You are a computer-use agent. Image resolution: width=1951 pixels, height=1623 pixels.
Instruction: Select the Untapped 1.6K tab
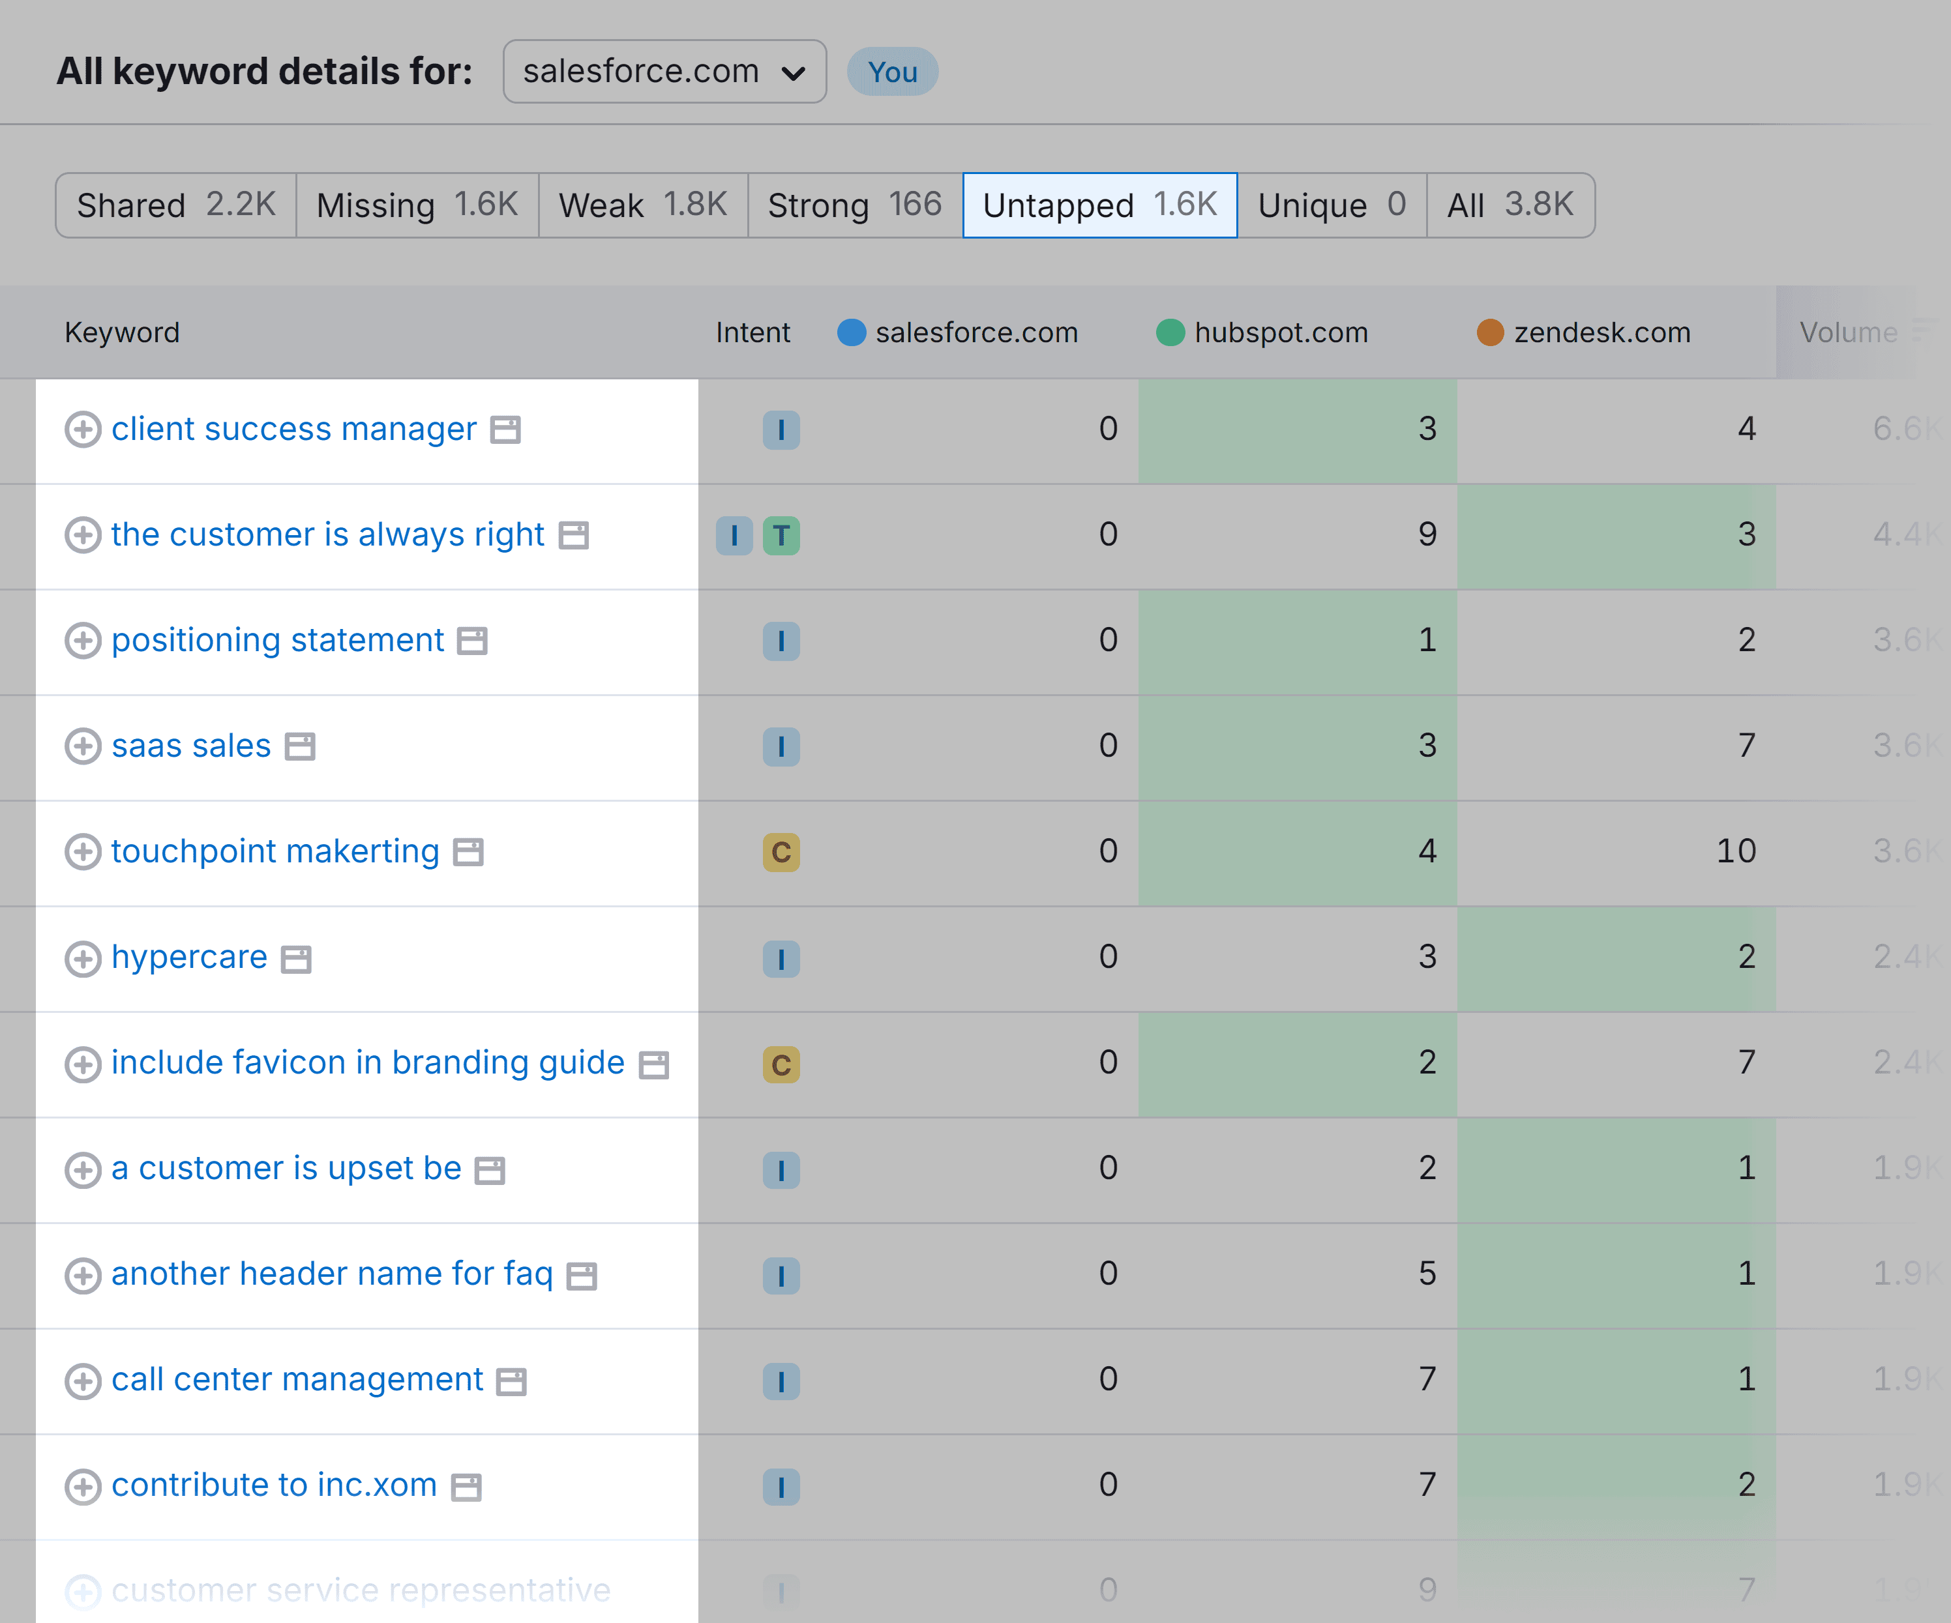[x=1100, y=205]
